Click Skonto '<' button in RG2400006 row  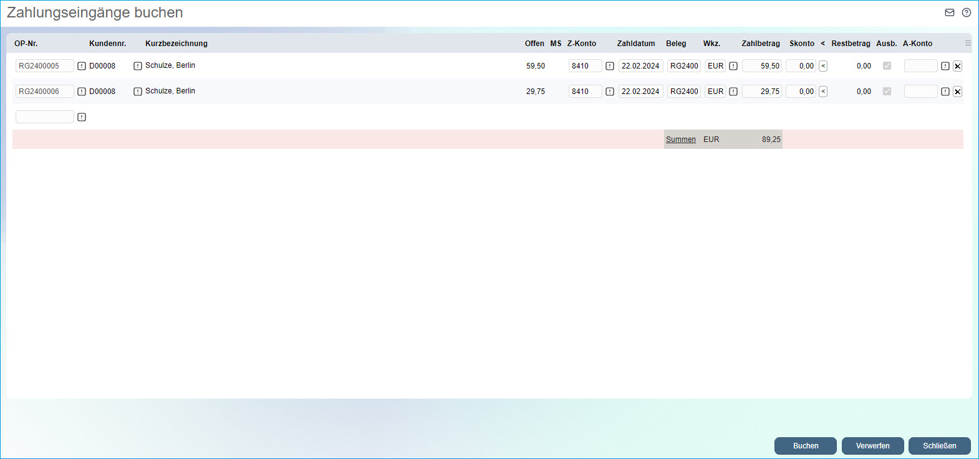(x=823, y=92)
